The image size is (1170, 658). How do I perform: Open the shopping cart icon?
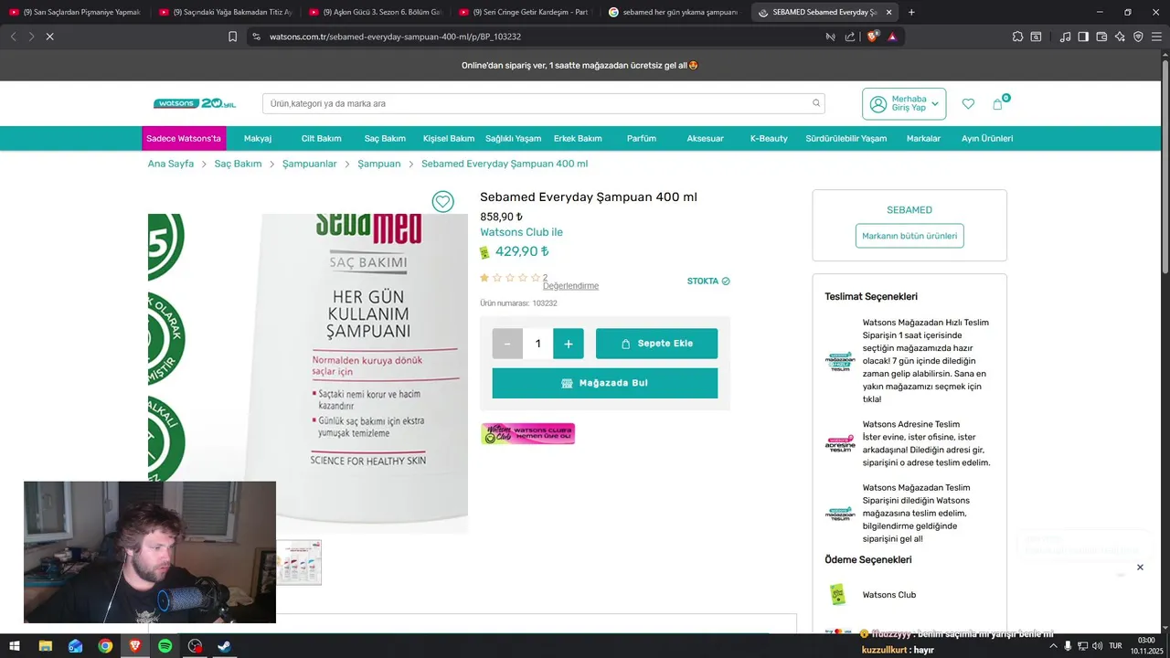(x=997, y=104)
